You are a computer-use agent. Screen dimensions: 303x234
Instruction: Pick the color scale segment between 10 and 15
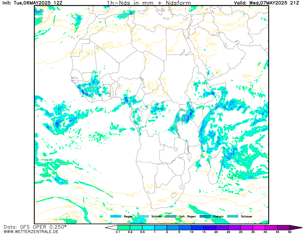pos(198,227)
